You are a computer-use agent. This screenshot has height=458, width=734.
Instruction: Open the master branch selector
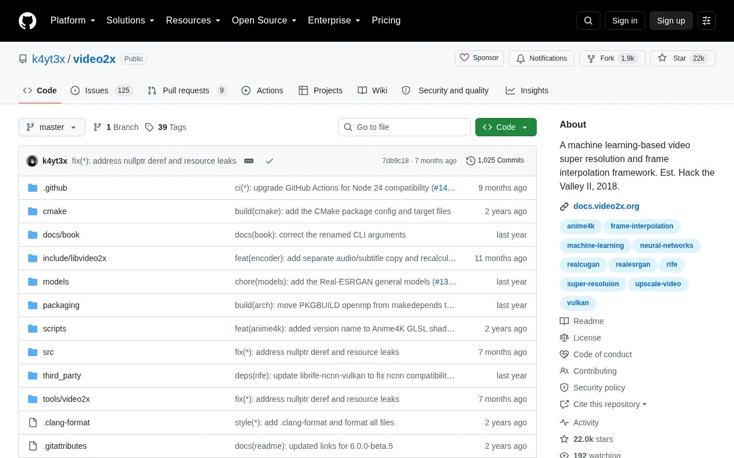point(52,127)
